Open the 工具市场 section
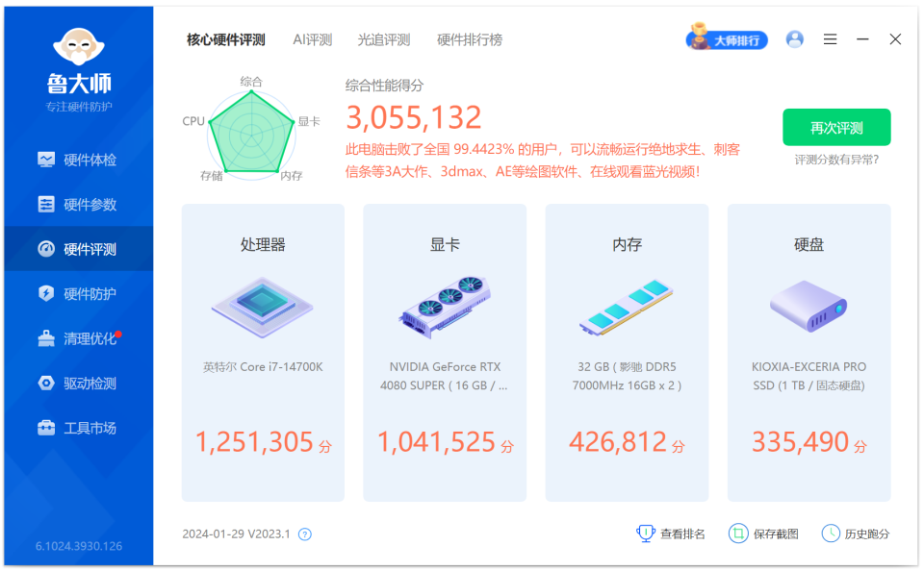 click(77, 428)
